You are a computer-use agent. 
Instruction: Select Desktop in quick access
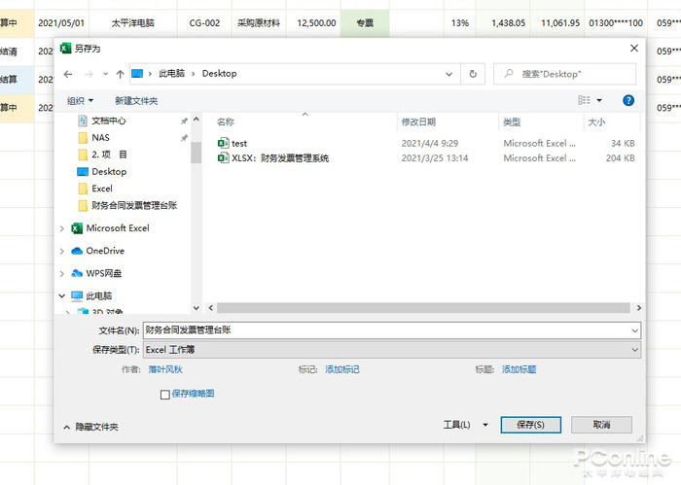click(109, 171)
